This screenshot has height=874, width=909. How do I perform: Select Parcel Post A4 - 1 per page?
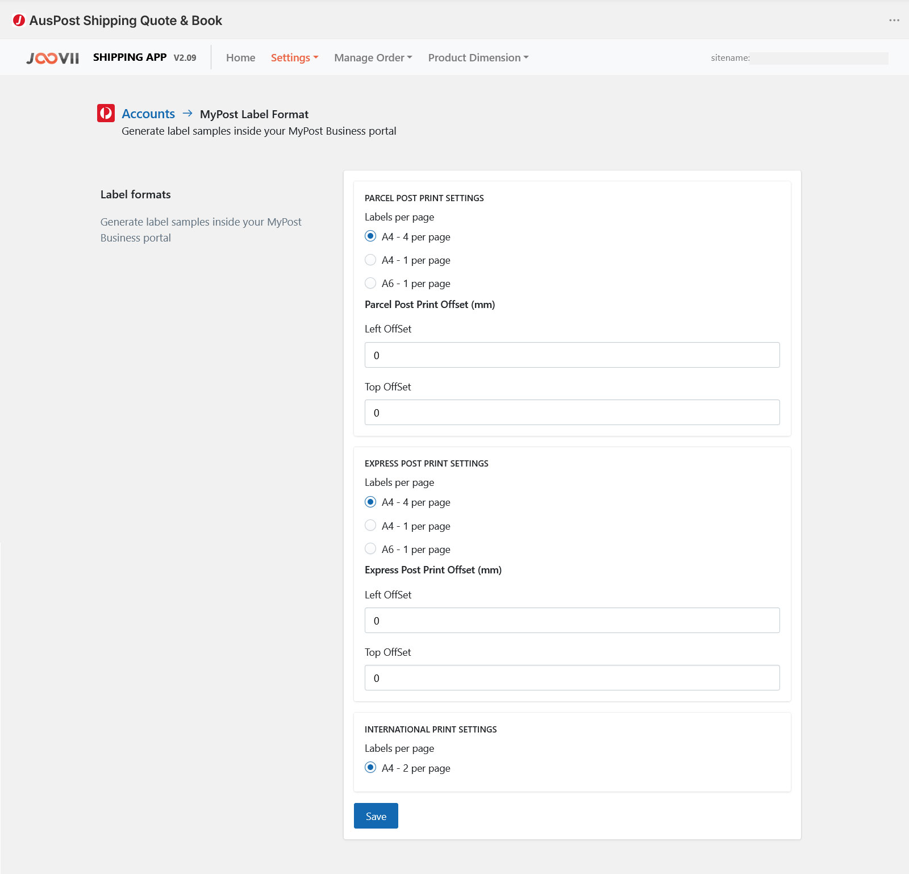pos(370,260)
